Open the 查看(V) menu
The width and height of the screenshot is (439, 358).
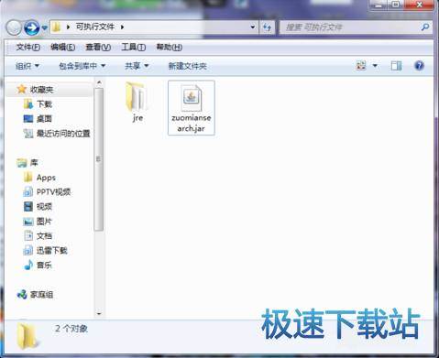[98, 47]
